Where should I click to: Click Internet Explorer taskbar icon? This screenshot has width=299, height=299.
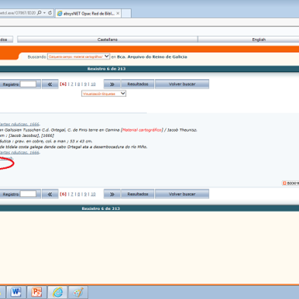click(57, 292)
